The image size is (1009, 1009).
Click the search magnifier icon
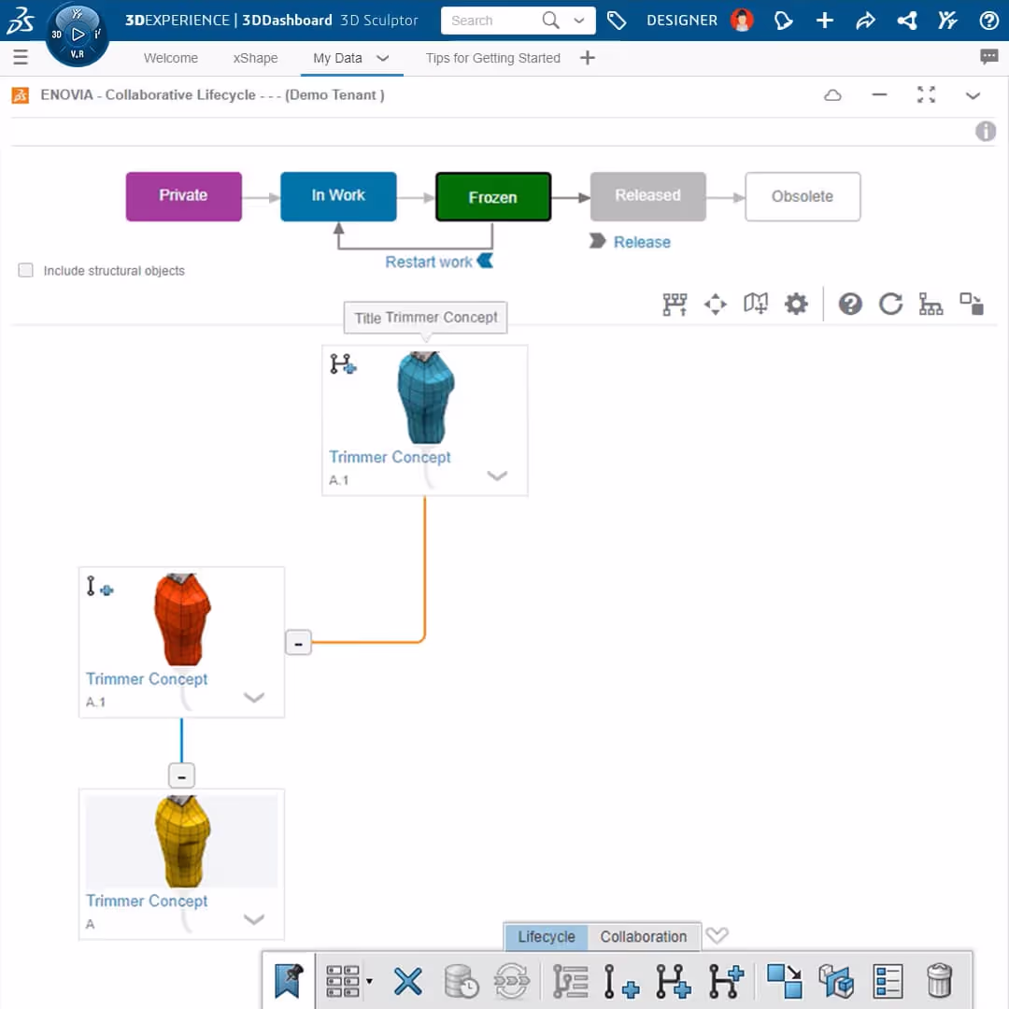click(550, 21)
